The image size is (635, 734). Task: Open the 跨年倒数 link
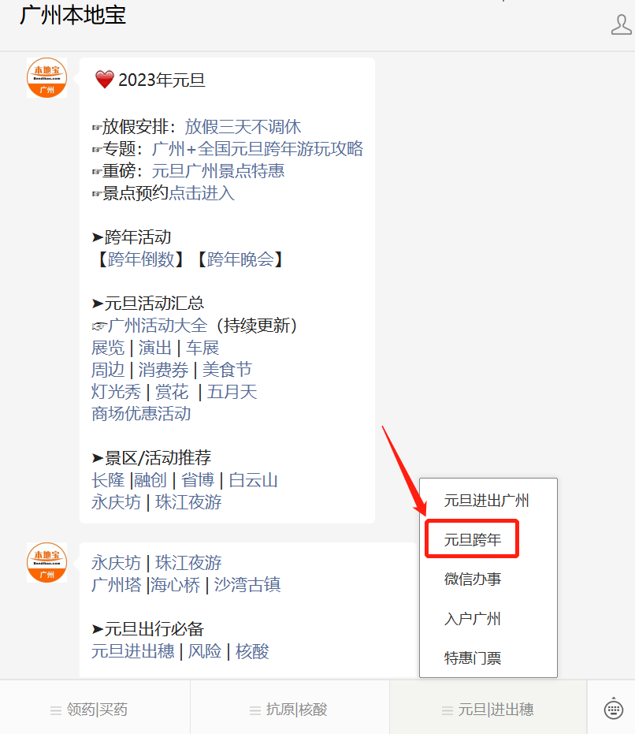[x=141, y=259]
